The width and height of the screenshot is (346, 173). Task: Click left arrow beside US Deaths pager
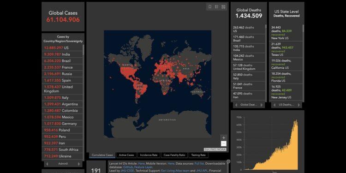pos(274,105)
